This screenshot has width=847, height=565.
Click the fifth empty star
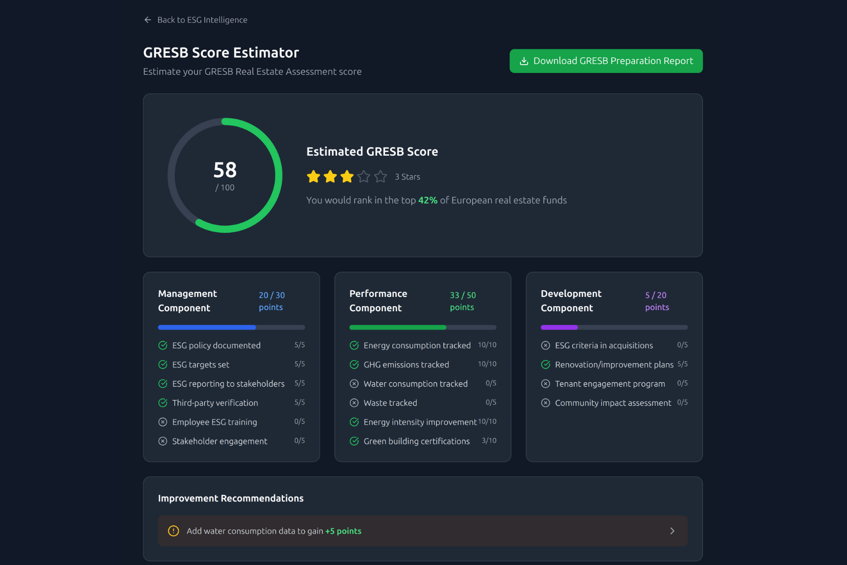380,177
